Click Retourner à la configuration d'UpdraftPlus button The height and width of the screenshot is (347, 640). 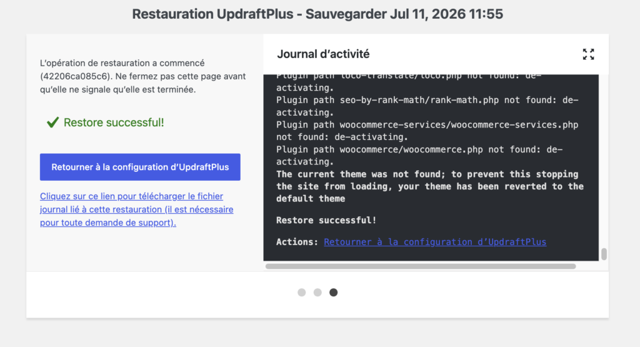[140, 167]
